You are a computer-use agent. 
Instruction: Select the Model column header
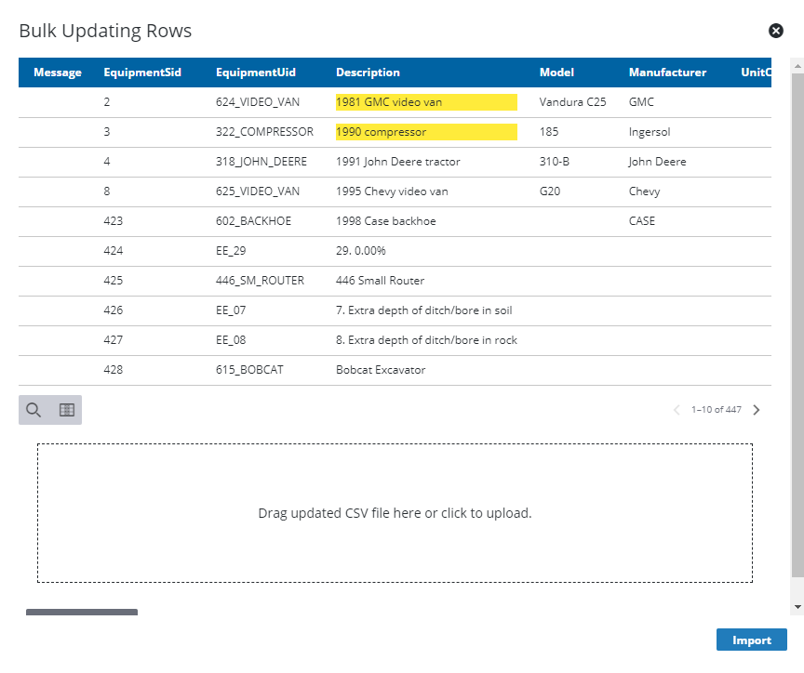(556, 72)
